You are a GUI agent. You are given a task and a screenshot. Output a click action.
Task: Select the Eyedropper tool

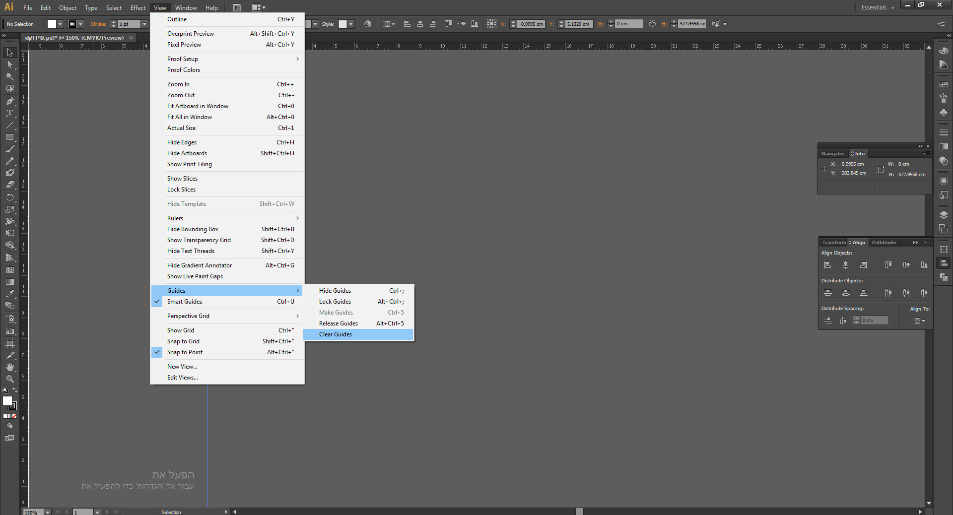(10, 294)
